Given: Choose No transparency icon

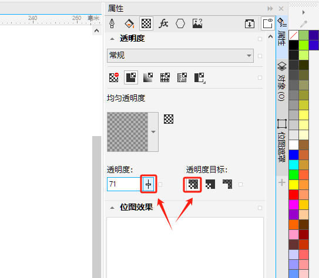Looking at the screenshot, I should [x=114, y=77].
